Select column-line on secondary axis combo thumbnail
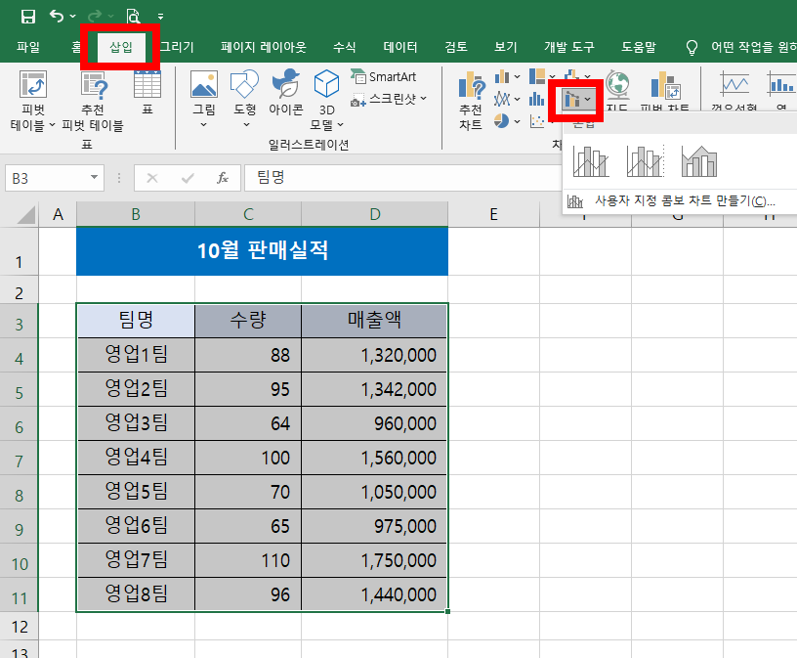The image size is (797, 658). (x=645, y=161)
